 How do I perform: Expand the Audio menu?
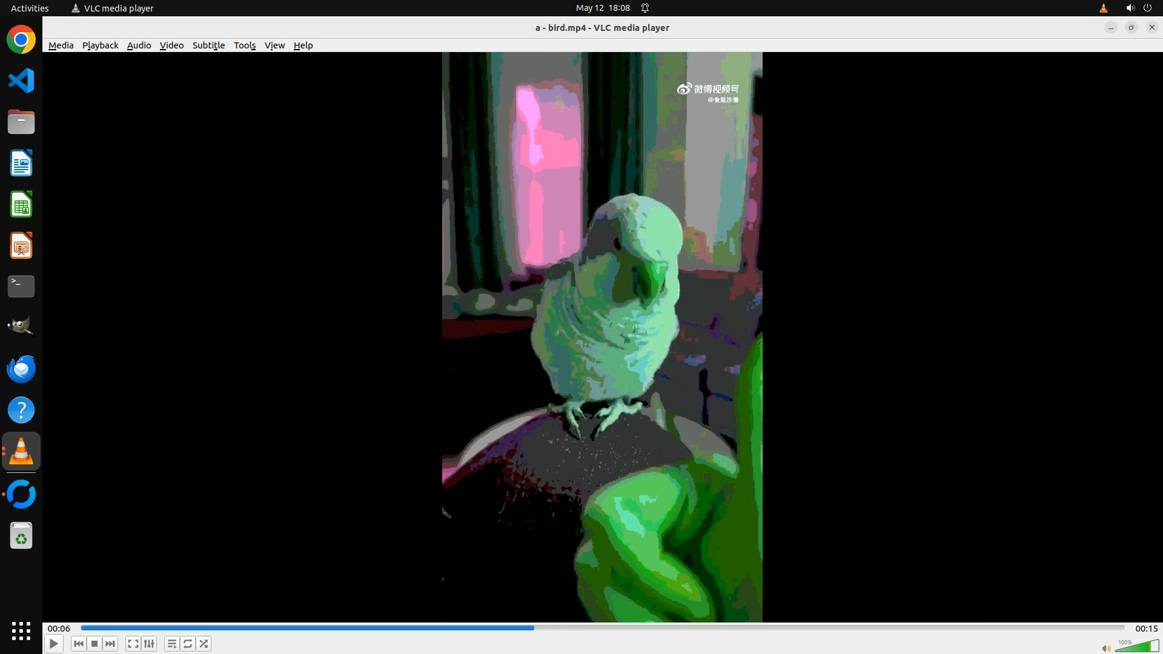pyautogui.click(x=139, y=45)
